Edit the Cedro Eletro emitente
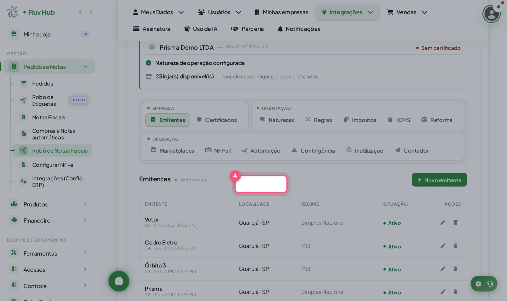Screen dimensions: 507x301 (443, 246)
